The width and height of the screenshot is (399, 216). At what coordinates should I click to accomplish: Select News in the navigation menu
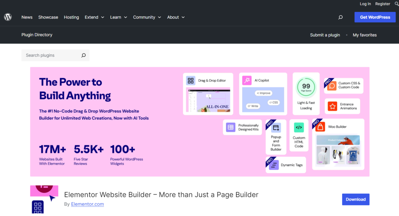27,17
